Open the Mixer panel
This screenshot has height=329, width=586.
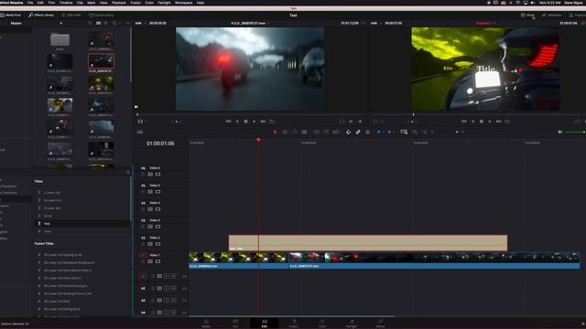pos(527,15)
